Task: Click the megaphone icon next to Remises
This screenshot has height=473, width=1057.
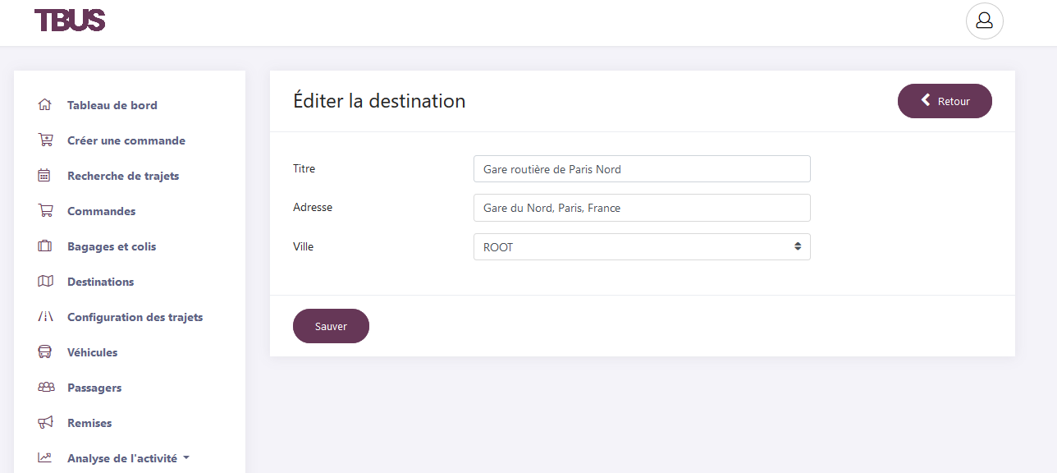Action: (x=46, y=422)
